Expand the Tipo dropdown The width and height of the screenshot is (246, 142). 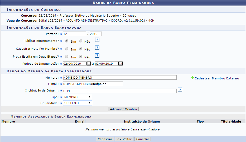pos(78,97)
